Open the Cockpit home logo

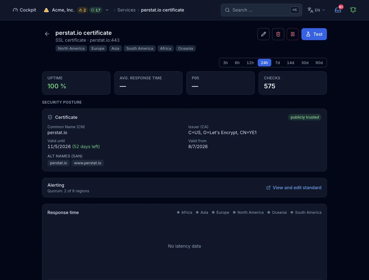24,10
